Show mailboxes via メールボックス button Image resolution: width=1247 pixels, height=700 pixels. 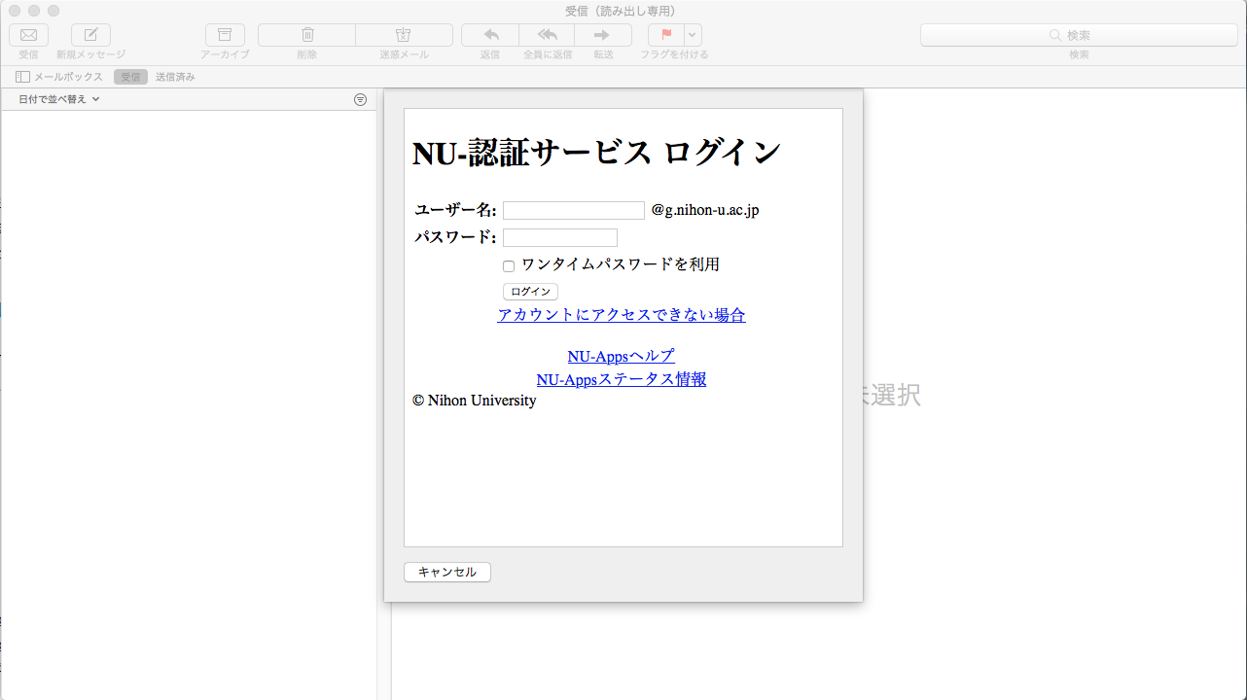point(59,77)
